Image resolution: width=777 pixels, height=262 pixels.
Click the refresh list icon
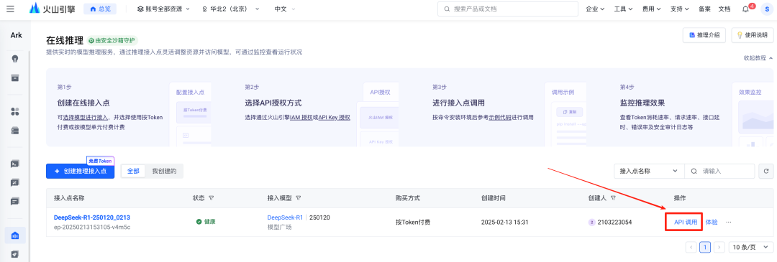[x=766, y=171]
